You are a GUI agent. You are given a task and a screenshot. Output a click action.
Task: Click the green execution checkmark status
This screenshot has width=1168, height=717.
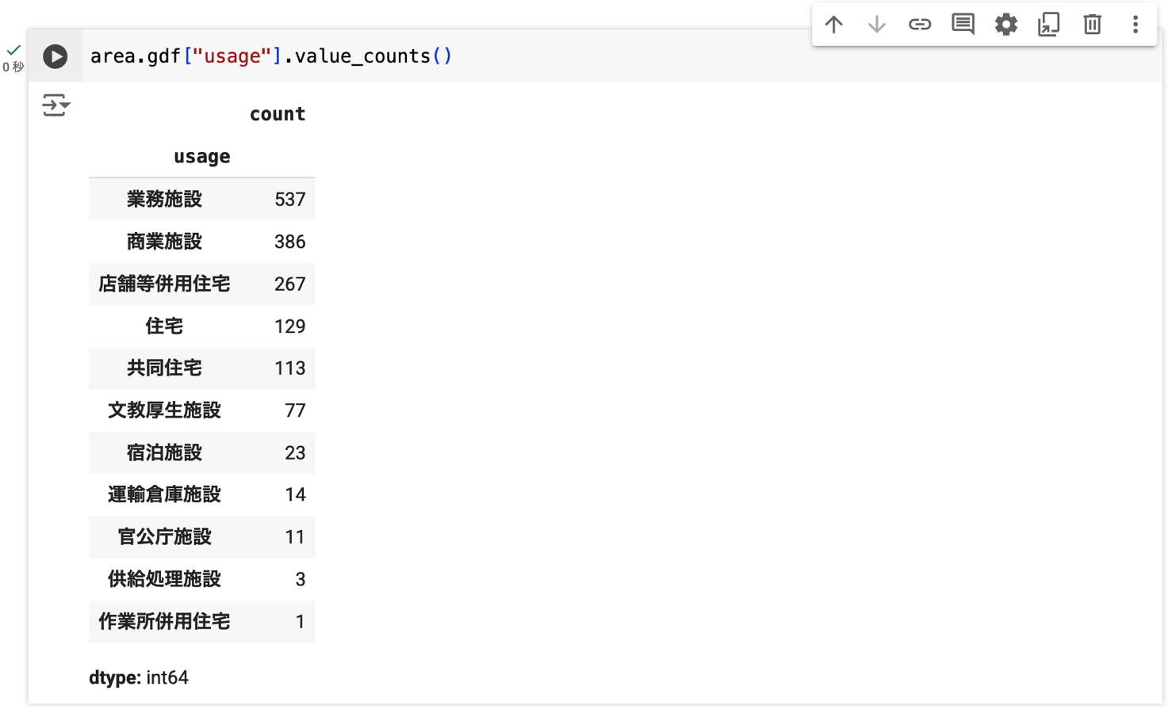tap(13, 50)
